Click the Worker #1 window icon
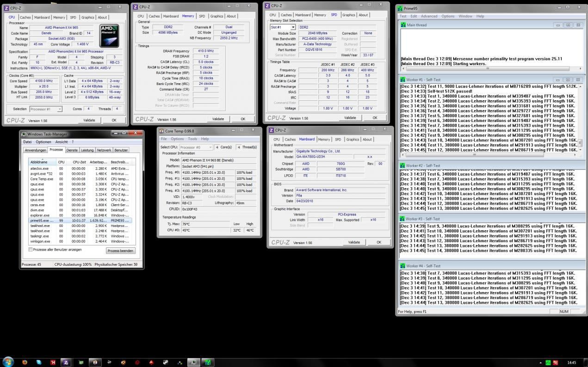This screenshot has height=367, width=588. 403,80
